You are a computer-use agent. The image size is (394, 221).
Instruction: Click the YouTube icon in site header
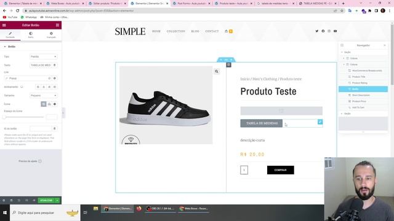[335, 31]
